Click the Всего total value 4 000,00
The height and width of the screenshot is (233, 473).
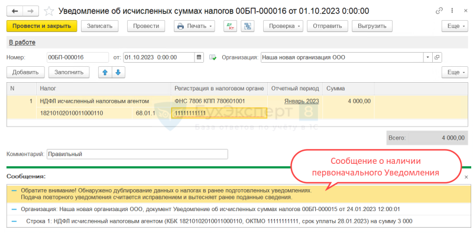[x=453, y=138]
